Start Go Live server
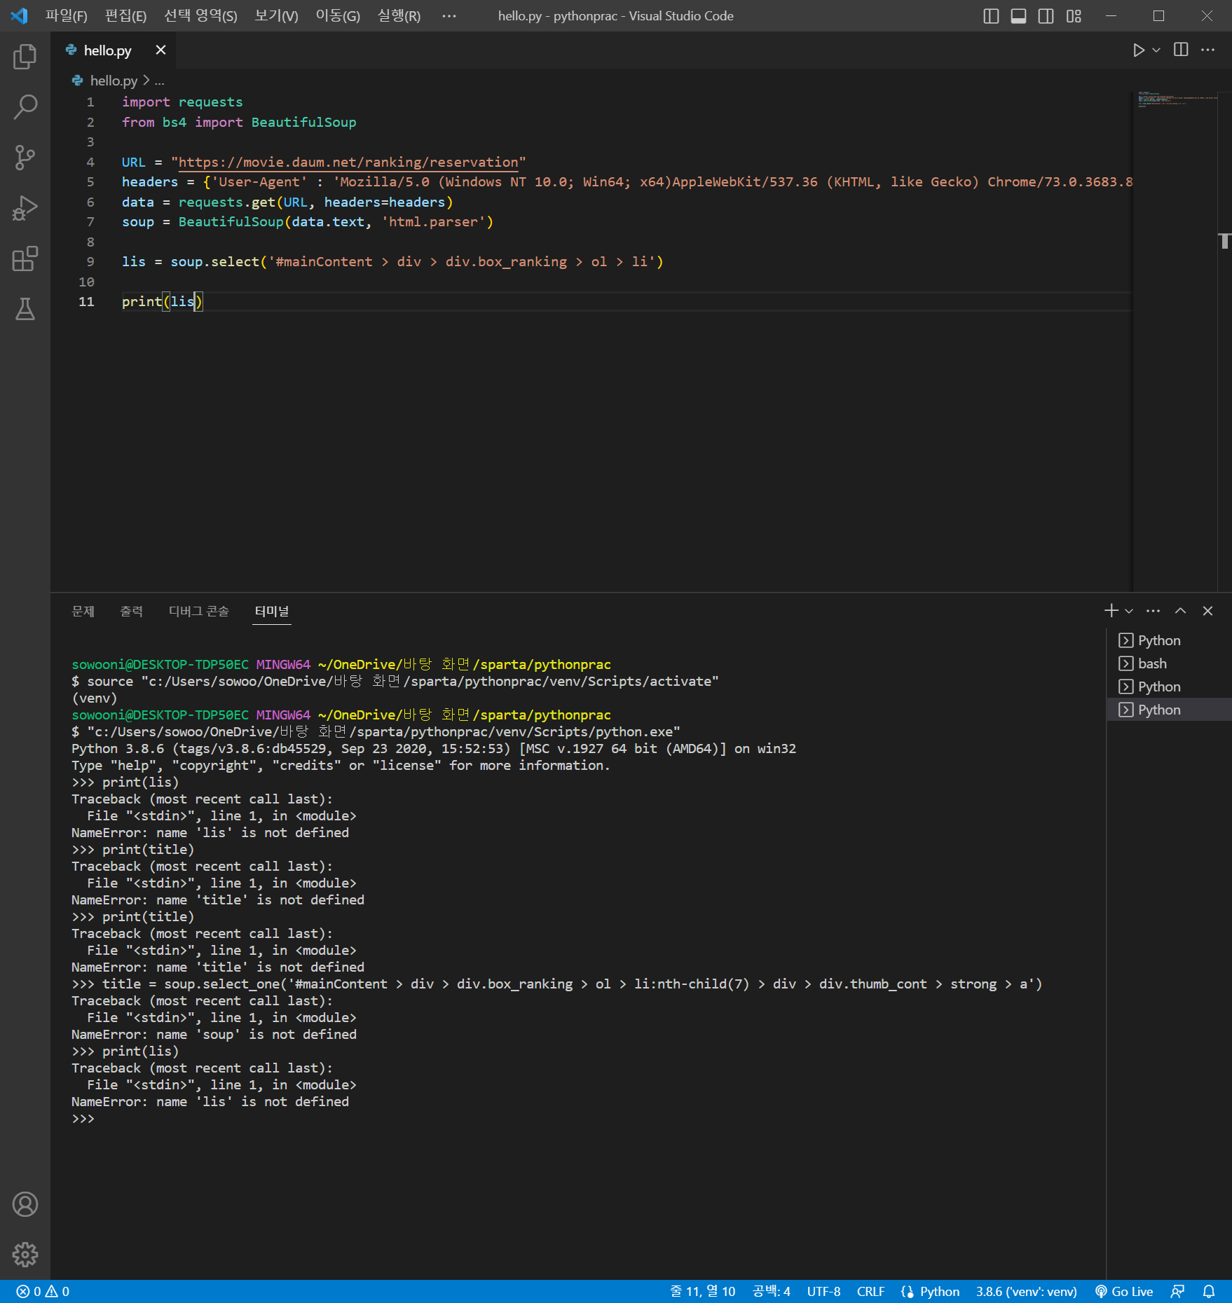This screenshot has width=1232, height=1303. point(1123,1291)
